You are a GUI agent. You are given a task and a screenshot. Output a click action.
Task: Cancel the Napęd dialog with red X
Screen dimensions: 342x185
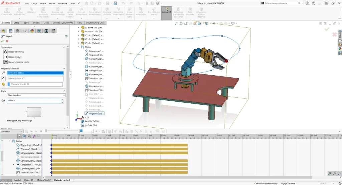7,41
